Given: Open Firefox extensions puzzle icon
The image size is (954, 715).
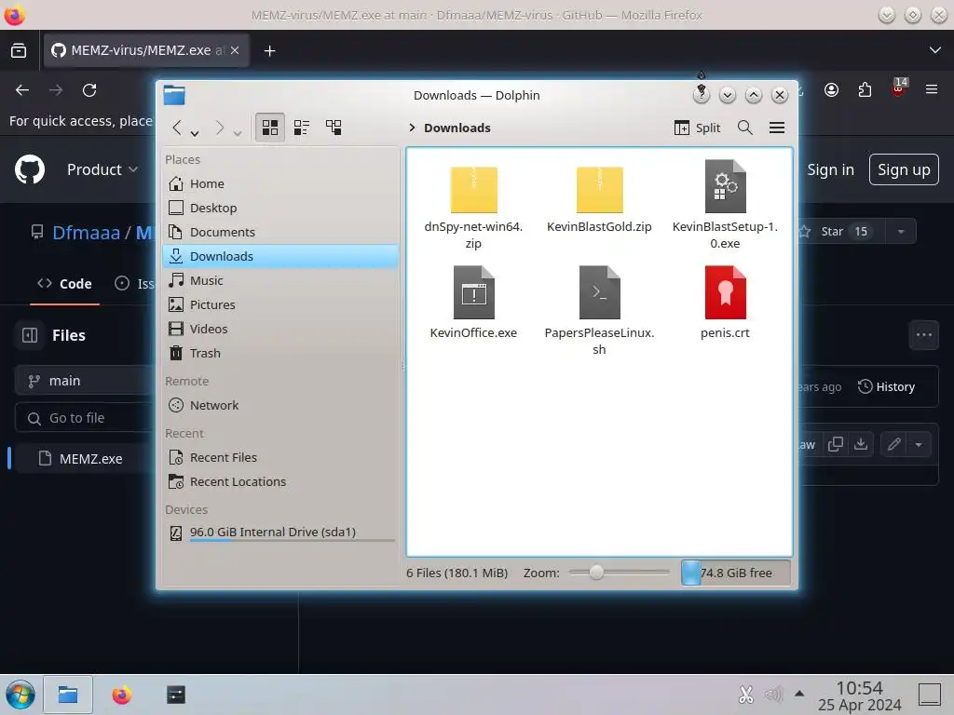Looking at the screenshot, I should tap(865, 90).
